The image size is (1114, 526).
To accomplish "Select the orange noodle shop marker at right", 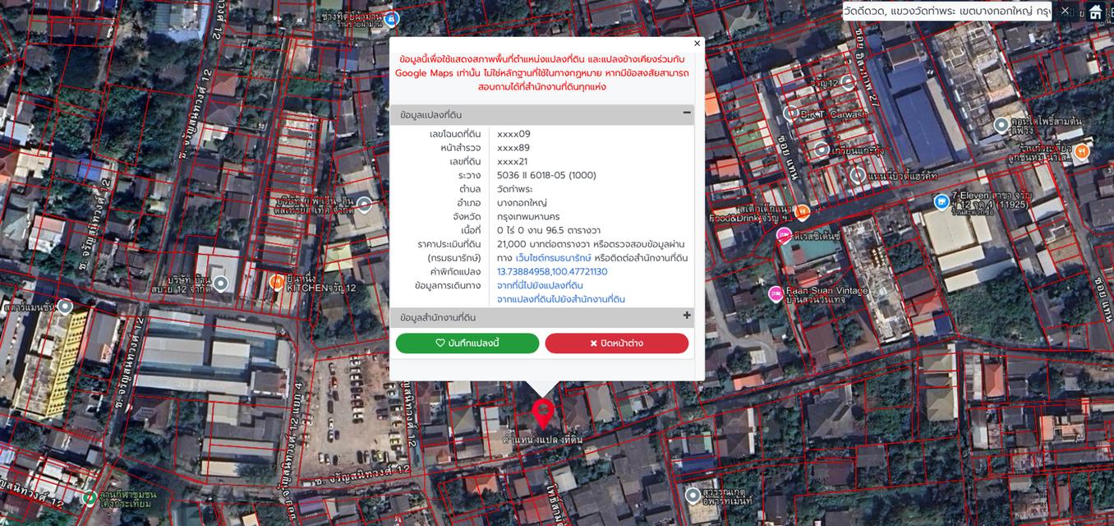I will click(1082, 151).
